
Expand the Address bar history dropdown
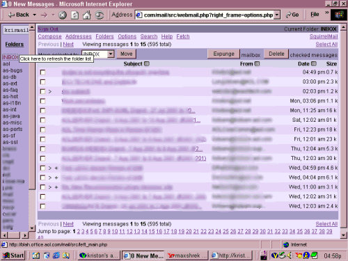[277, 15]
